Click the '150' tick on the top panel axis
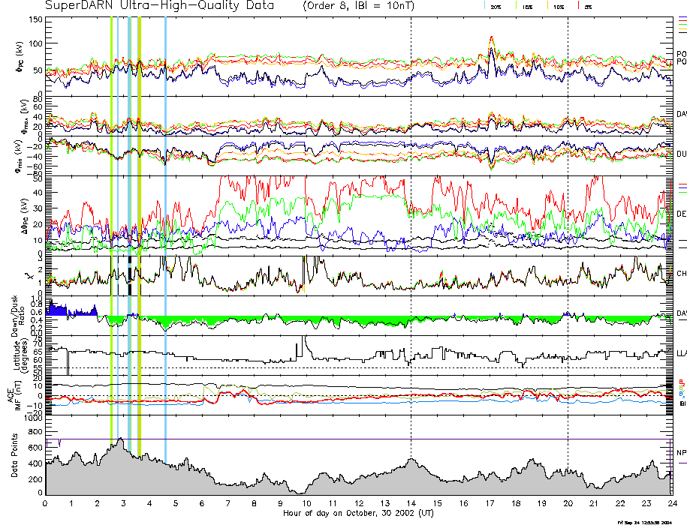 point(35,19)
